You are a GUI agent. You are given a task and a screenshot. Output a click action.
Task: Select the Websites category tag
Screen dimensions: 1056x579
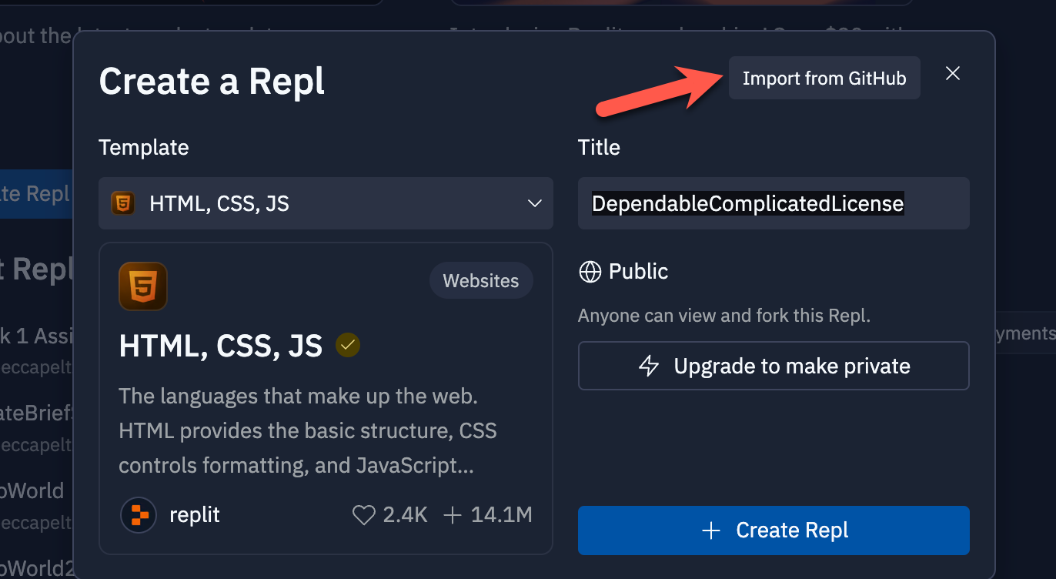point(480,281)
